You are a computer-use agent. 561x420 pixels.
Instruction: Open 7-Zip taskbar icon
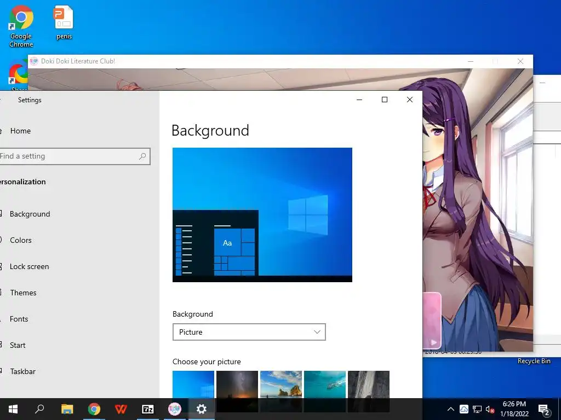tap(148, 409)
